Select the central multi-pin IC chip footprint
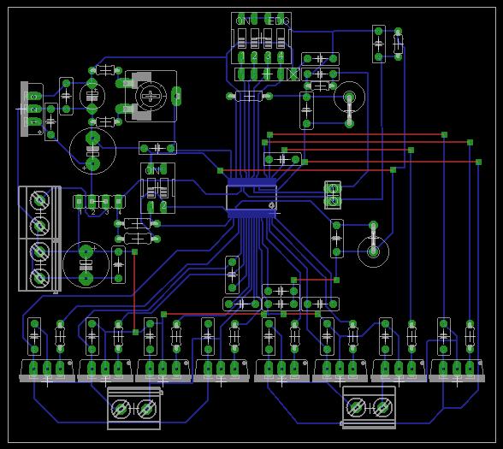Viewport: 503px width, 449px height. [251, 198]
